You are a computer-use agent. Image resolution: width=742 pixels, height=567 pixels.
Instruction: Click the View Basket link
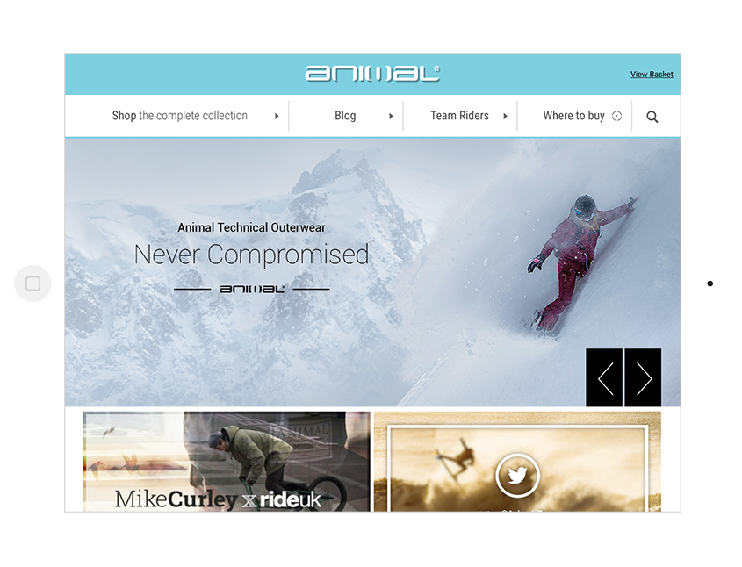coord(652,75)
